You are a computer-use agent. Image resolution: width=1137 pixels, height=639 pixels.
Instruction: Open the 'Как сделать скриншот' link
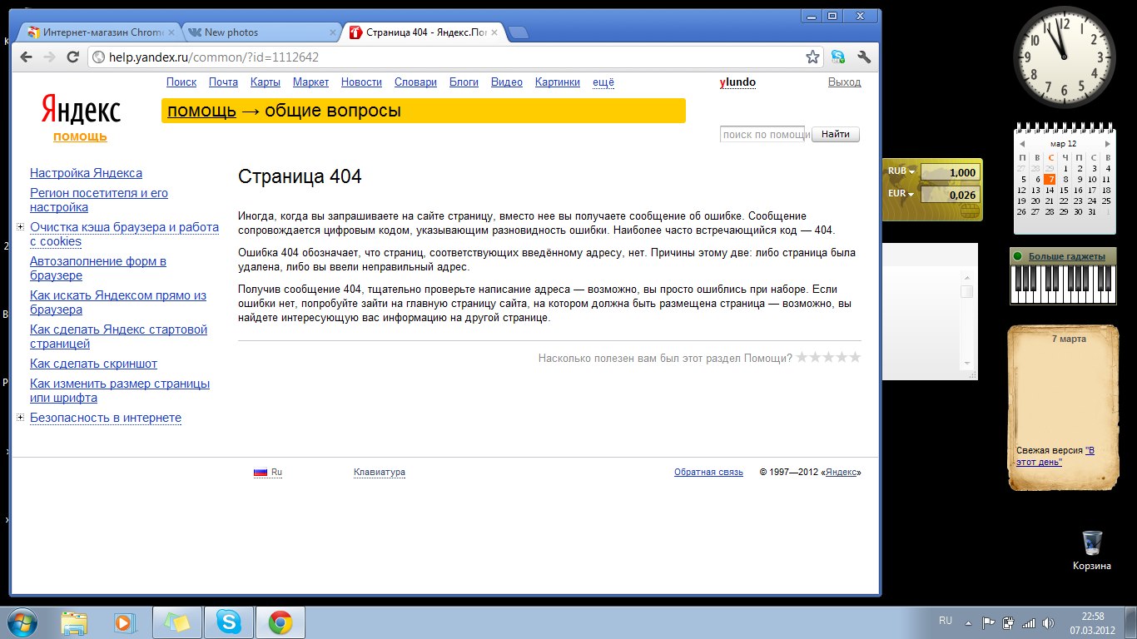point(93,364)
